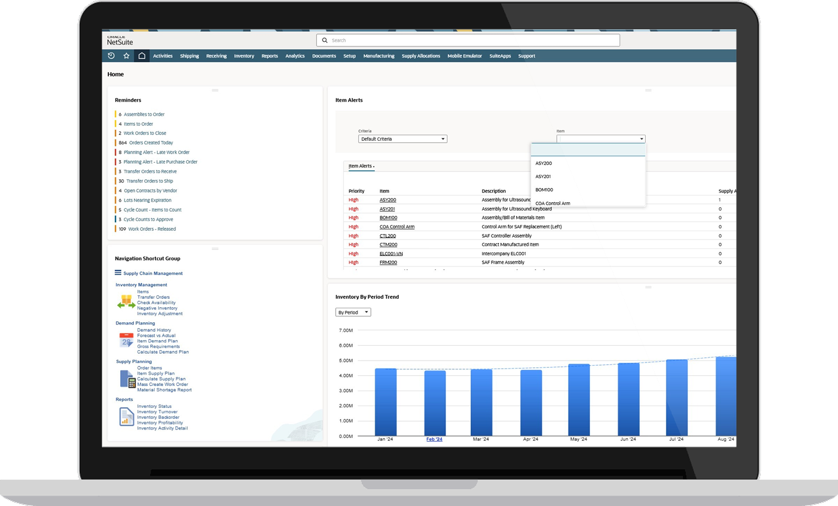Open the Item dropdown arrow

641,139
